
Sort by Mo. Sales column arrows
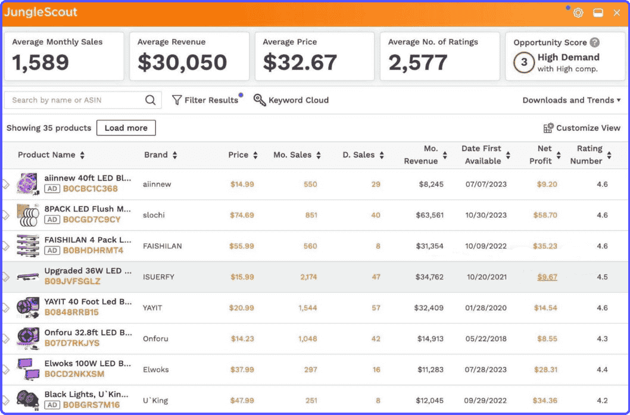[319, 155]
